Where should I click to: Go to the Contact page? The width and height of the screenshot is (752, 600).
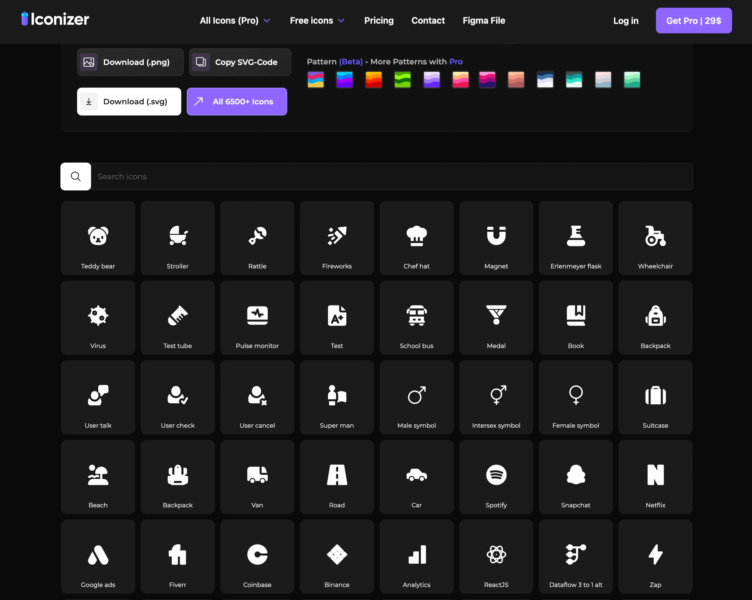coord(428,21)
